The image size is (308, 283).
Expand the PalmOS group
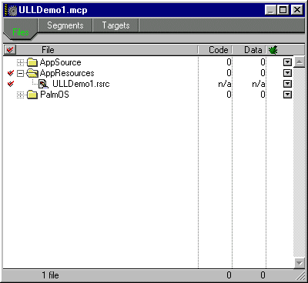pyautogui.click(x=21, y=95)
